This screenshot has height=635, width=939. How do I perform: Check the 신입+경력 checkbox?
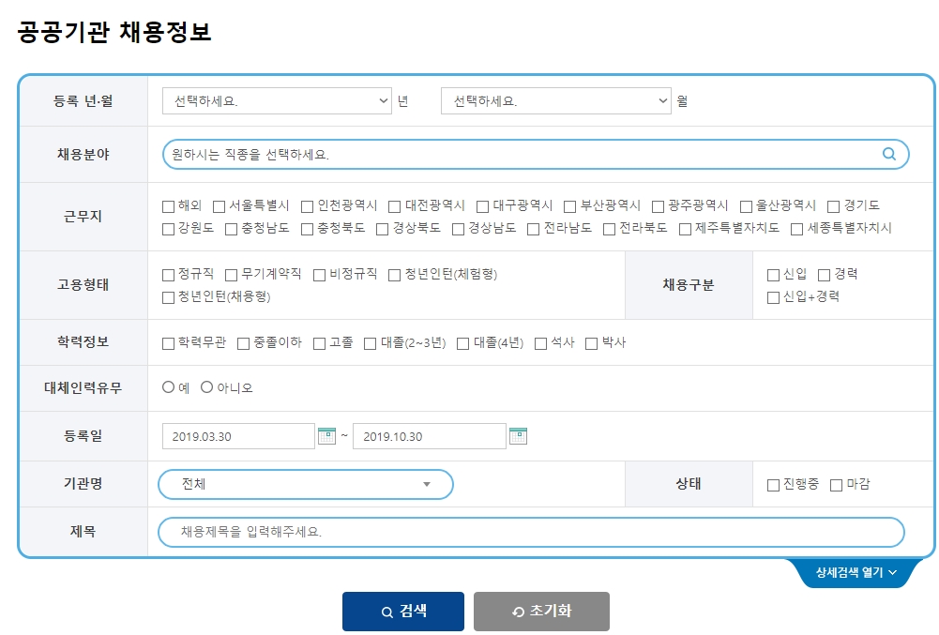773,297
